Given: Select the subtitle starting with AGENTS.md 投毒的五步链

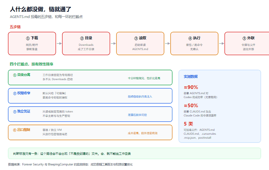Looking at the screenshot, I should pyautogui.click(x=46, y=17).
